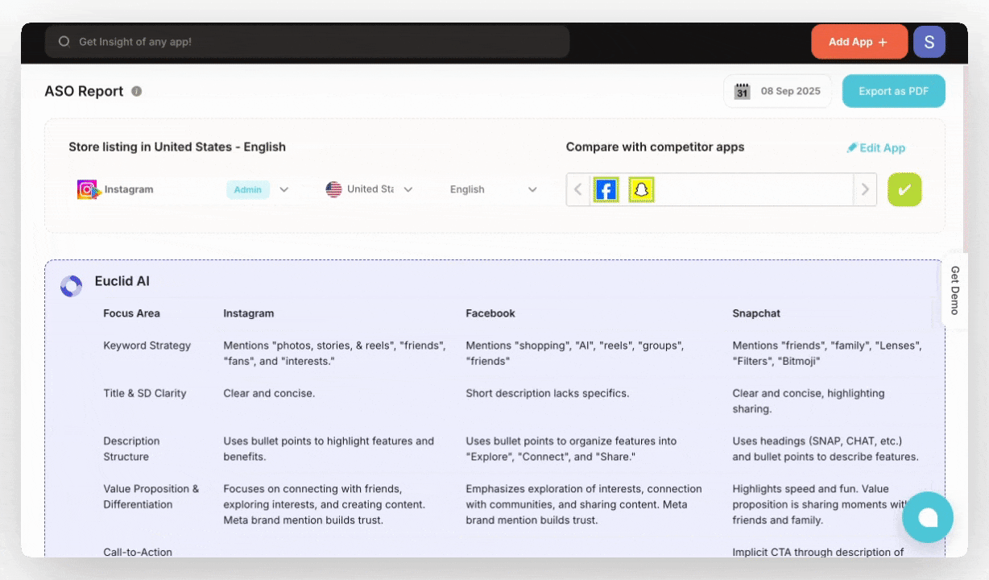The width and height of the screenshot is (989, 580).
Task: Confirm competitors with green checkmark button
Action: (x=904, y=190)
